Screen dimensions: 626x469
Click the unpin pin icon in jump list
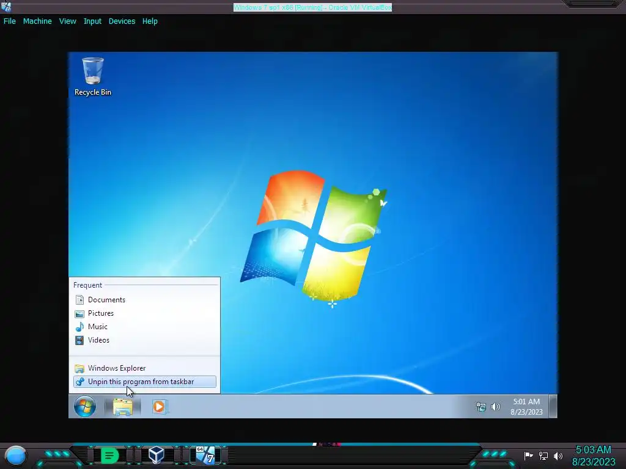coord(80,382)
